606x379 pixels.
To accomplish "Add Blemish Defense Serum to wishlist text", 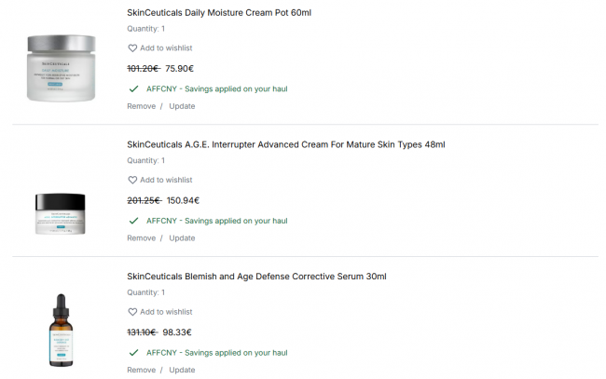I will 166,312.
